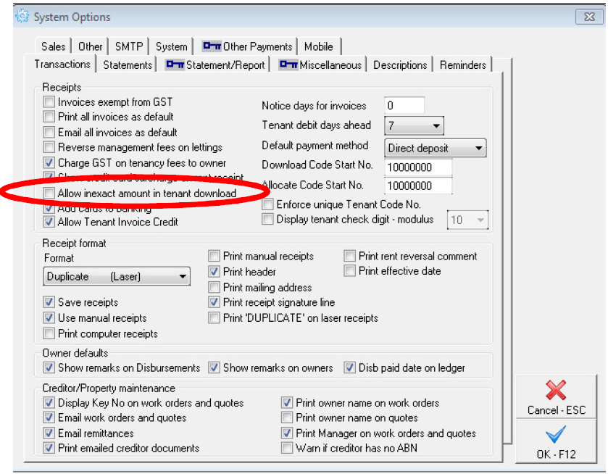The height and width of the screenshot is (474, 608).
Task: Untick Print owner name on work orders
Action: click(x=287, y=403)
